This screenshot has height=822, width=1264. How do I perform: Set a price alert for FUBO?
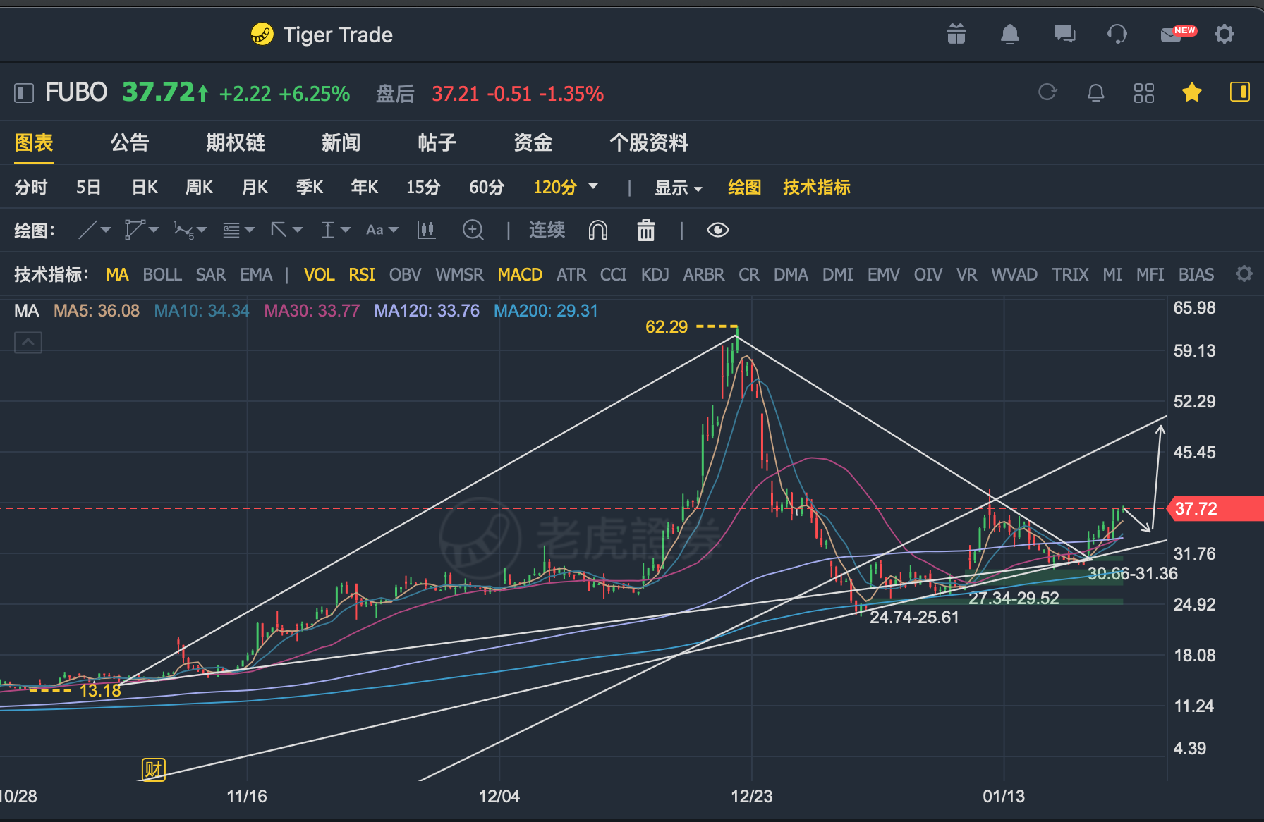[x=1096, y=92]
